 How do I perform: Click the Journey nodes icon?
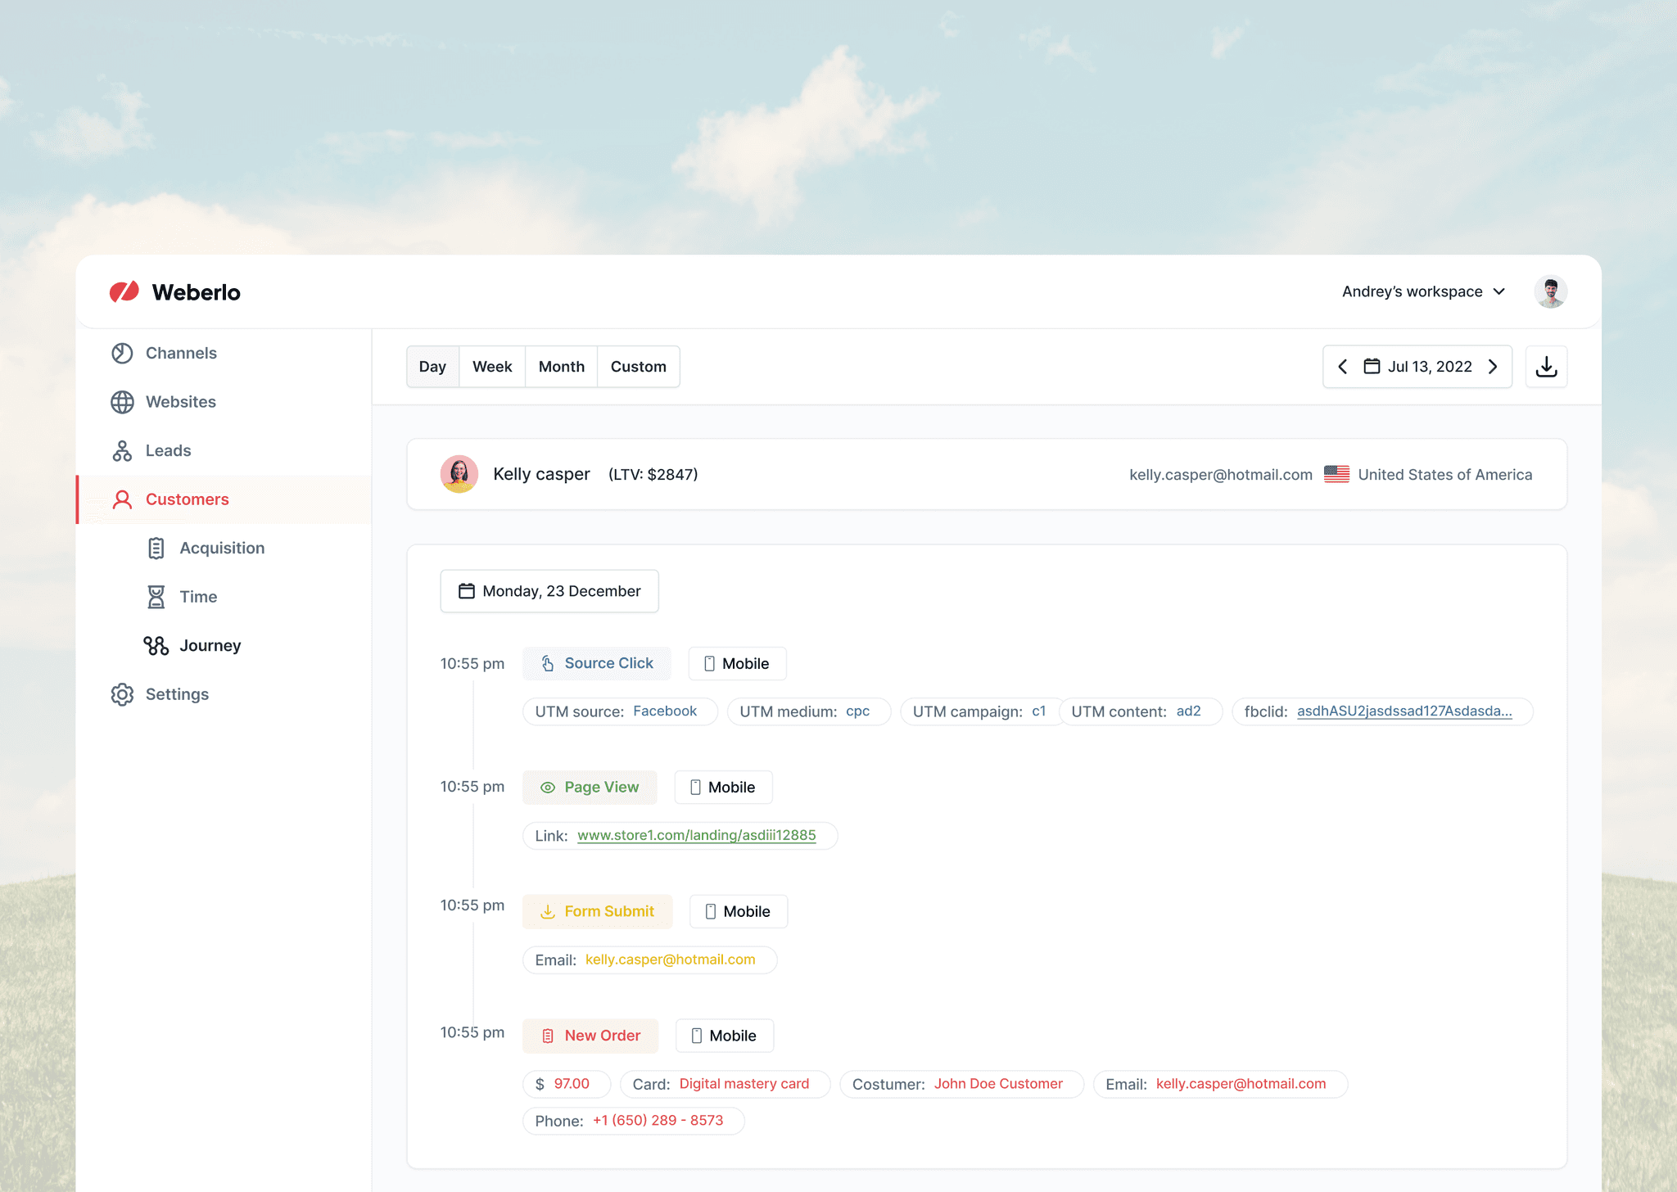click(156, 646)
